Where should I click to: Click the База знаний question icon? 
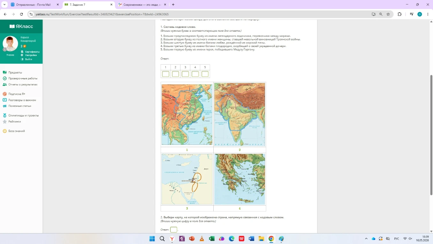(x=5, y=131)
